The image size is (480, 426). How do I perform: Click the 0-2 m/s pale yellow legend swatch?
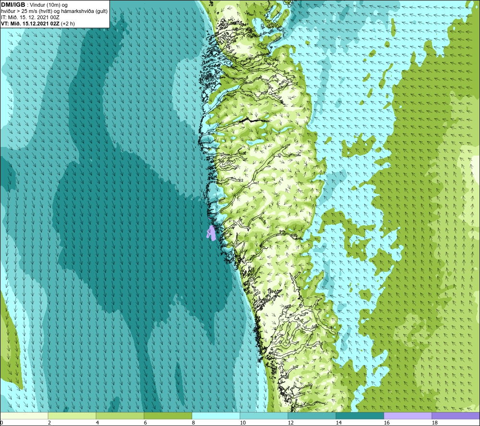point(24,415)
